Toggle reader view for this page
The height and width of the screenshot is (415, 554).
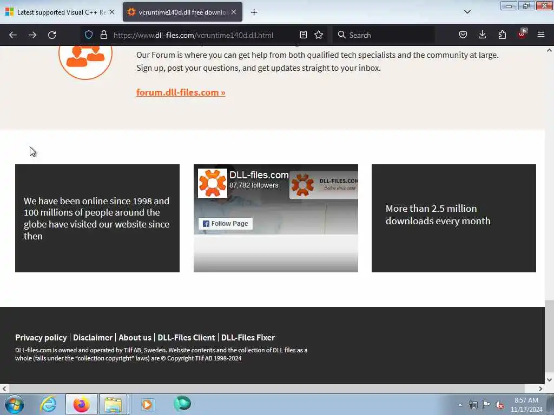[303, 35]
